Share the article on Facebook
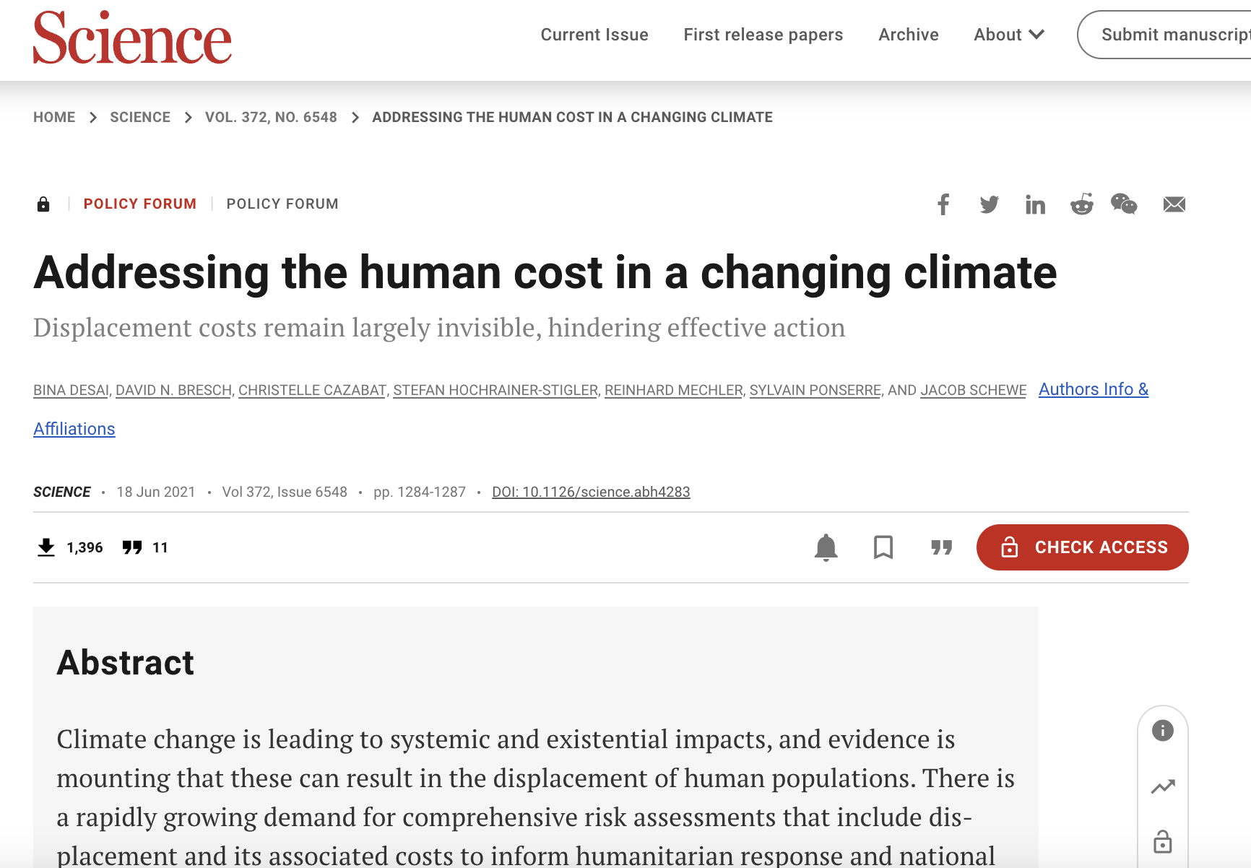Viewport: 1251px width, 868px height. coord(943,204)
